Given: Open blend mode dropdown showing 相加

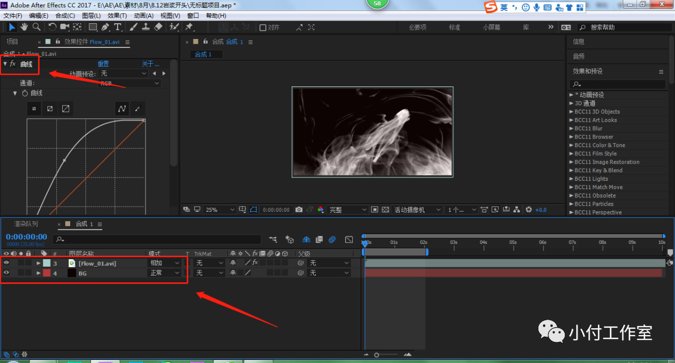Looking at the screenshot, I should [165, 263].
